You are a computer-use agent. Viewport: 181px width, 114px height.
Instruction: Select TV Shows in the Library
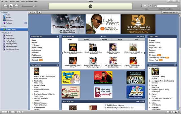point(9,20)
